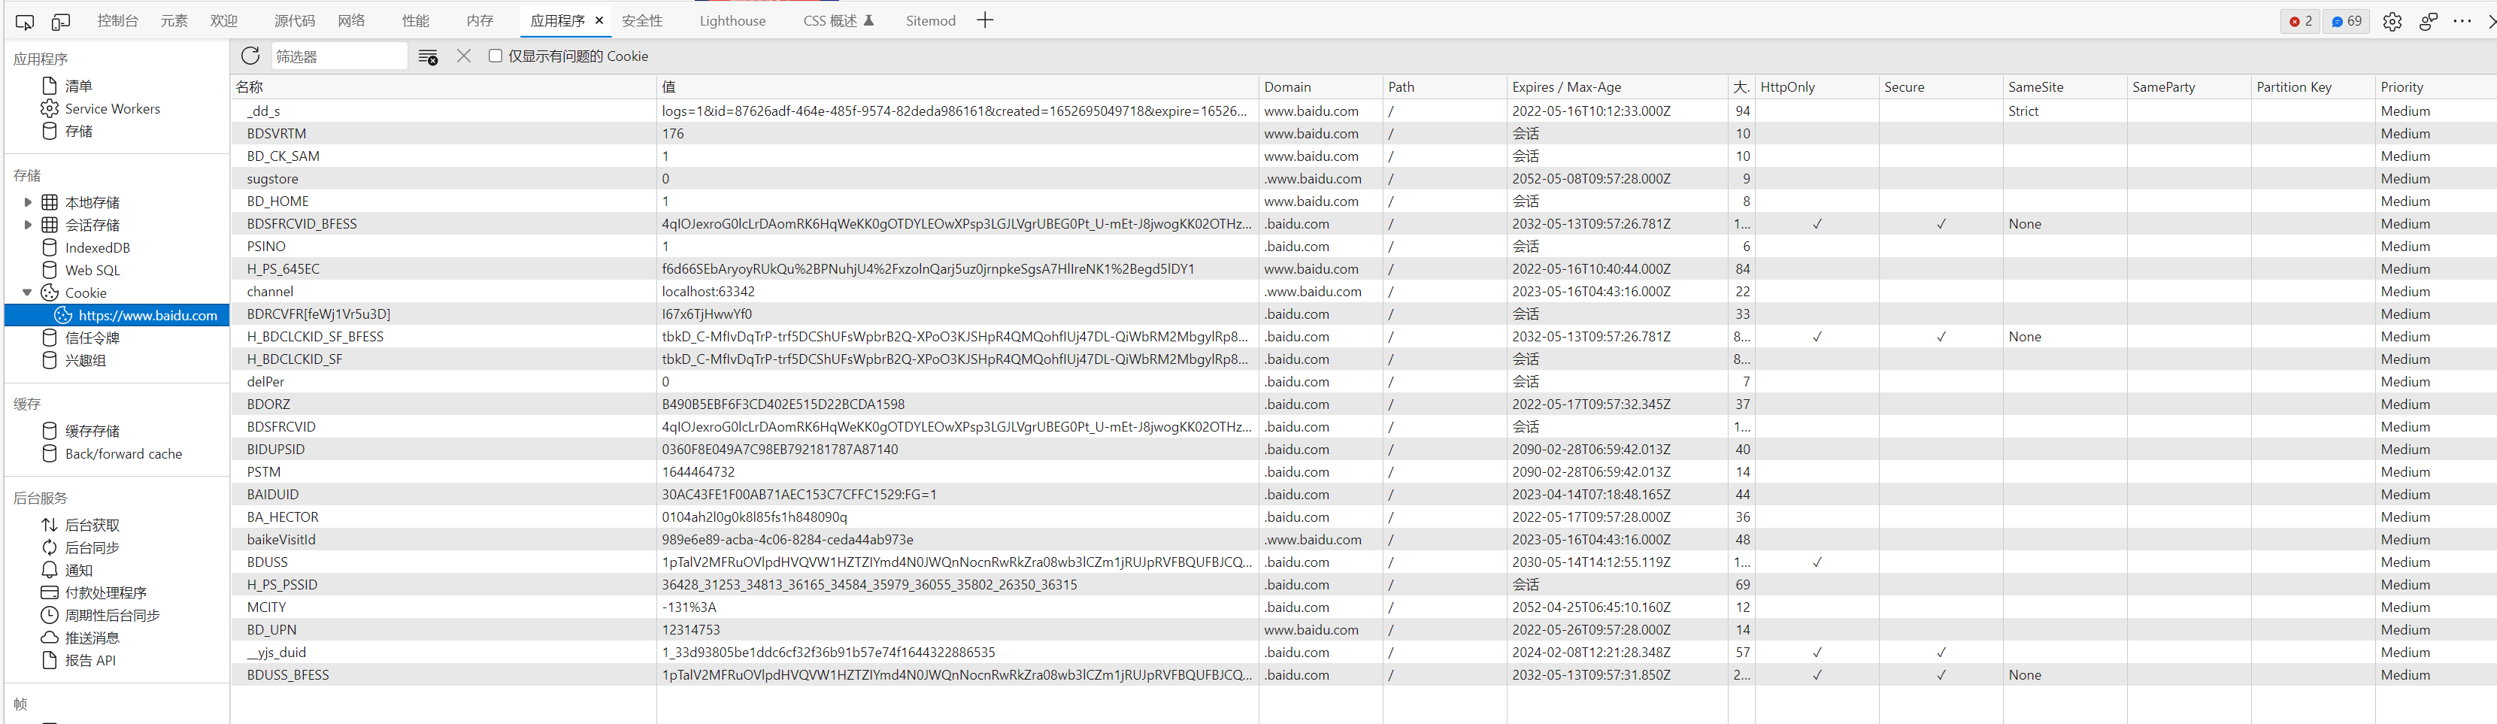Viewport: 2497px width, 724px height.
Task: Sort by HttpOnly column header
Action: [1817, 87]
